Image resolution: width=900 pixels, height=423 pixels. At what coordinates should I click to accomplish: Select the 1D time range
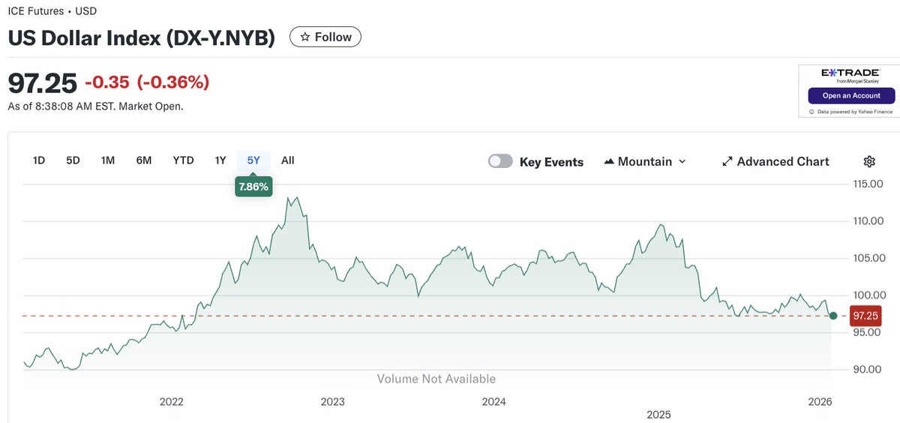pyautogui.click(x=39, y=160)
